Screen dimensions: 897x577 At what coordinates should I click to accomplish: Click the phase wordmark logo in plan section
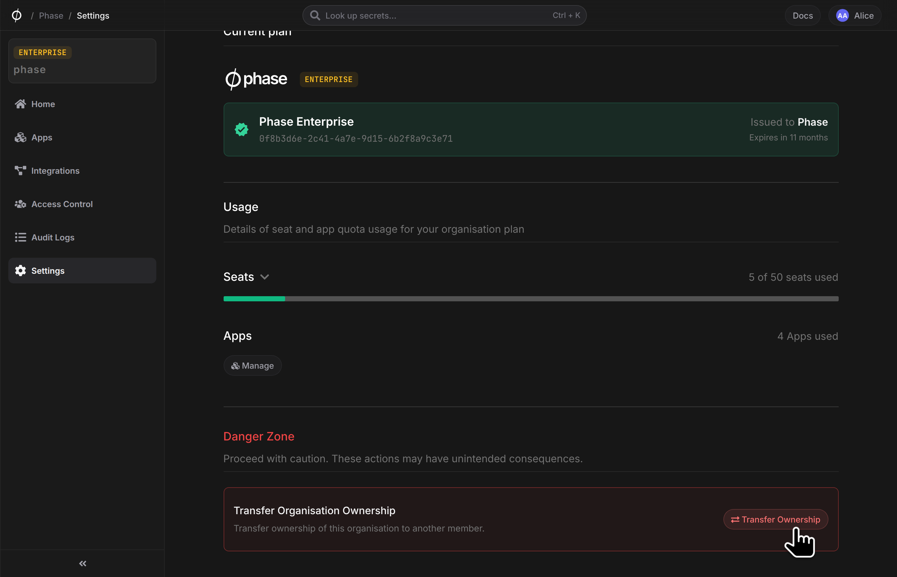pos(256,79)
